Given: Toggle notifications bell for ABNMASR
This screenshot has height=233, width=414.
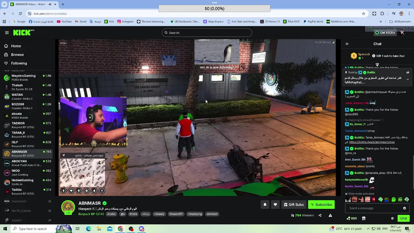Looking at the screenshot, I should coord(265,205).
